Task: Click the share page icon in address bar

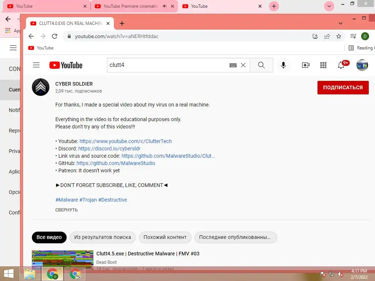Action: pos(327,36)
